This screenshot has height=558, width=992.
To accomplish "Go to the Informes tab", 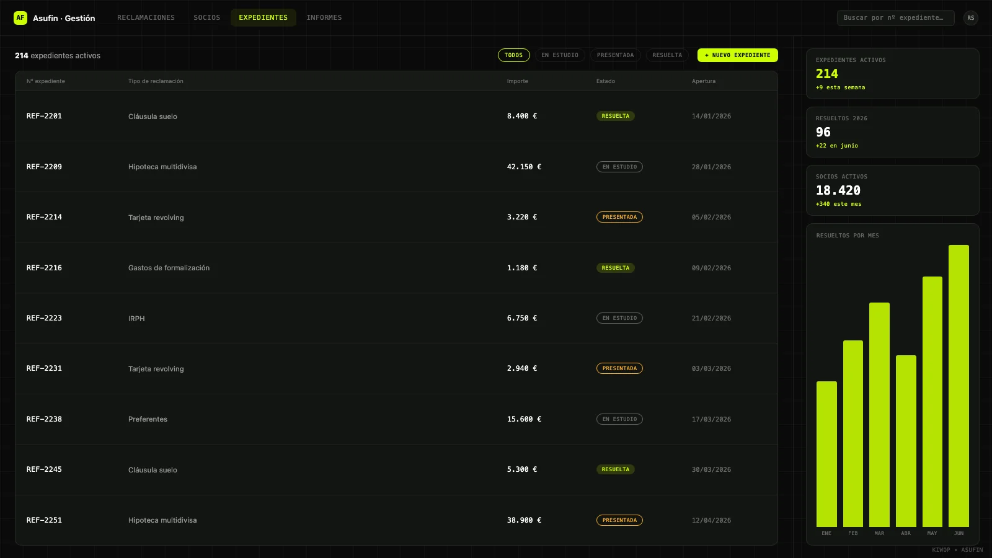I will click(x=324, y=18).
